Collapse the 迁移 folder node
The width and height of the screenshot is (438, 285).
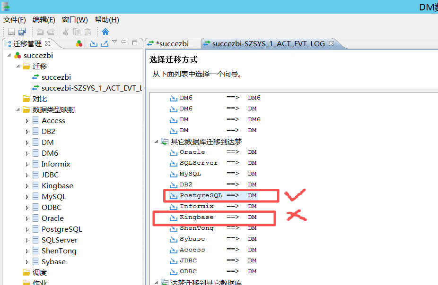tap(18, 67)
